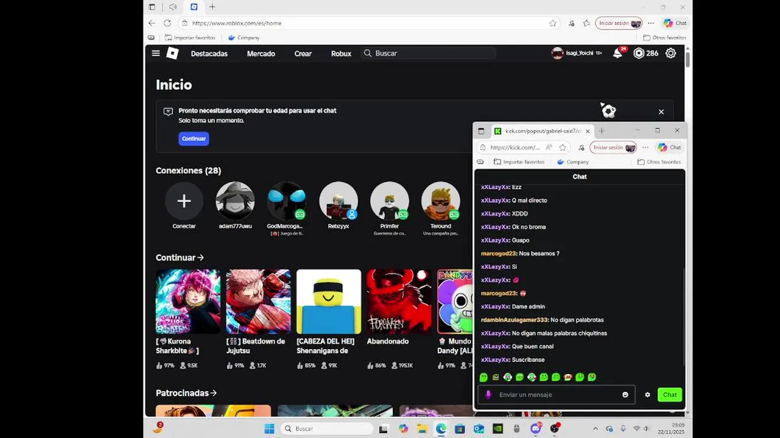The image size is (780, 438).
Task: Open Otros favoritos folder in main window
Action: point(664,38)
